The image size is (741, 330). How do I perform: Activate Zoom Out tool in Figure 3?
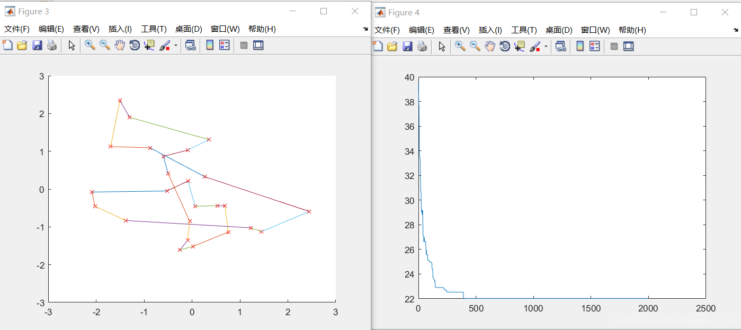click(105, 46)
